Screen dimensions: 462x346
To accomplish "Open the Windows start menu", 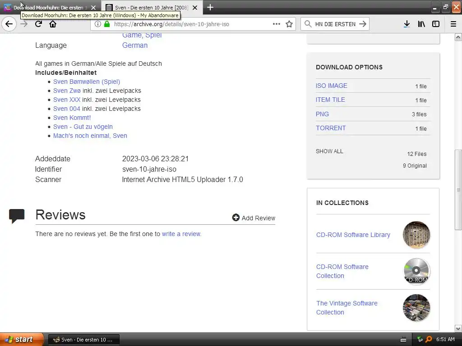I will tap(22, 339).
